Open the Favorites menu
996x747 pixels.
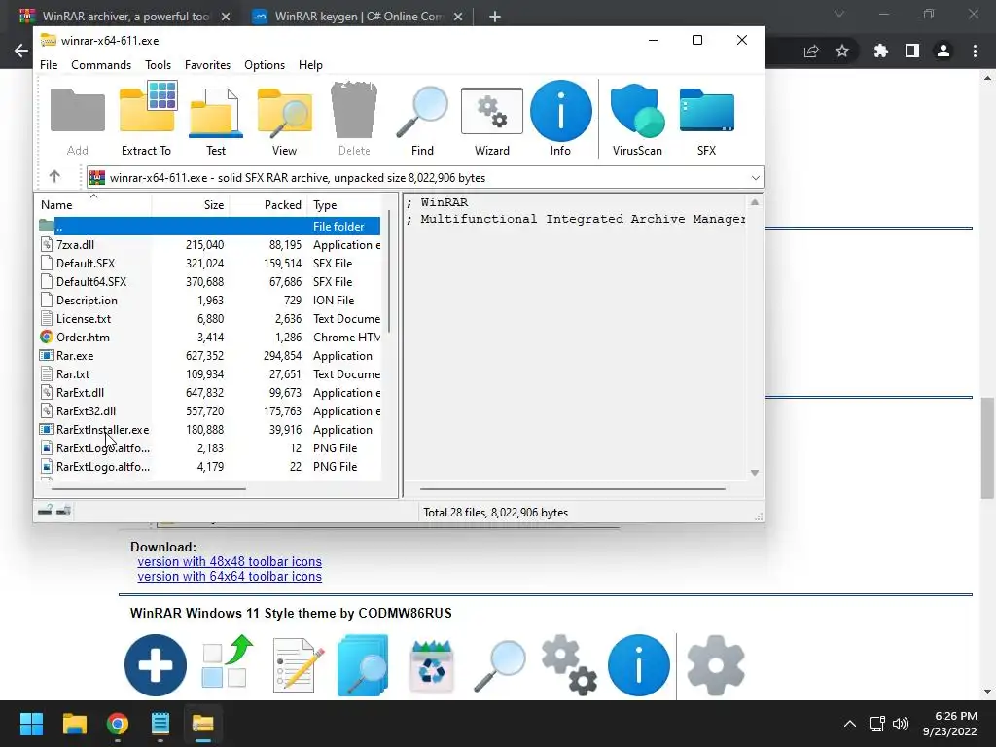(207, 65)
